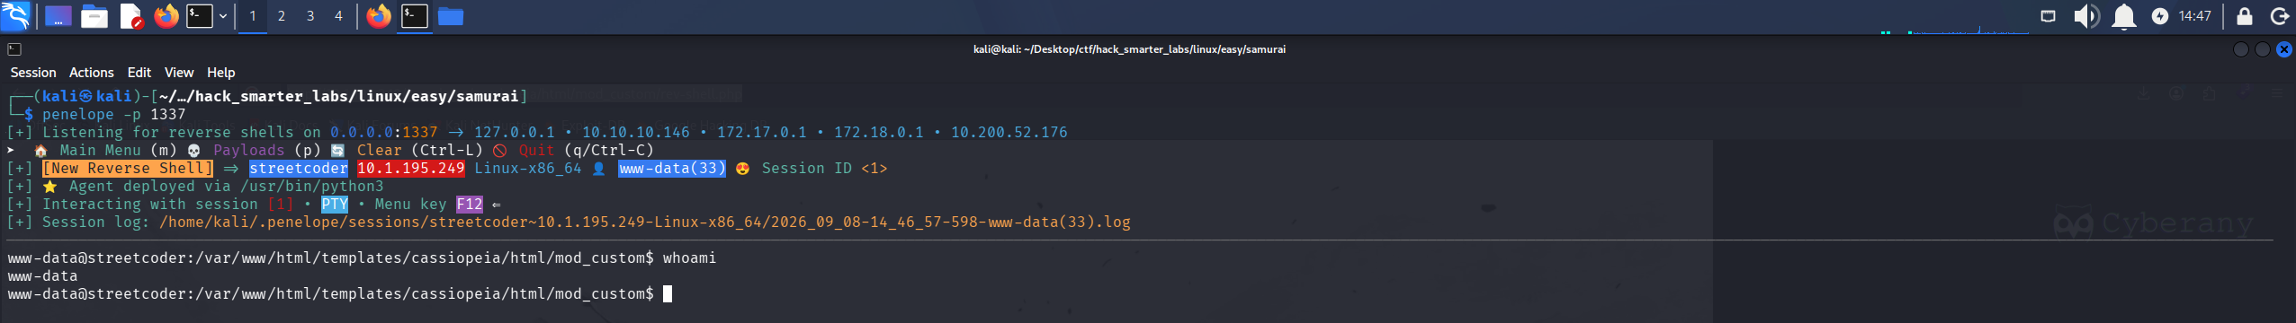
Task: Focus the running Firefox window in taskbar
Action: 379,16
